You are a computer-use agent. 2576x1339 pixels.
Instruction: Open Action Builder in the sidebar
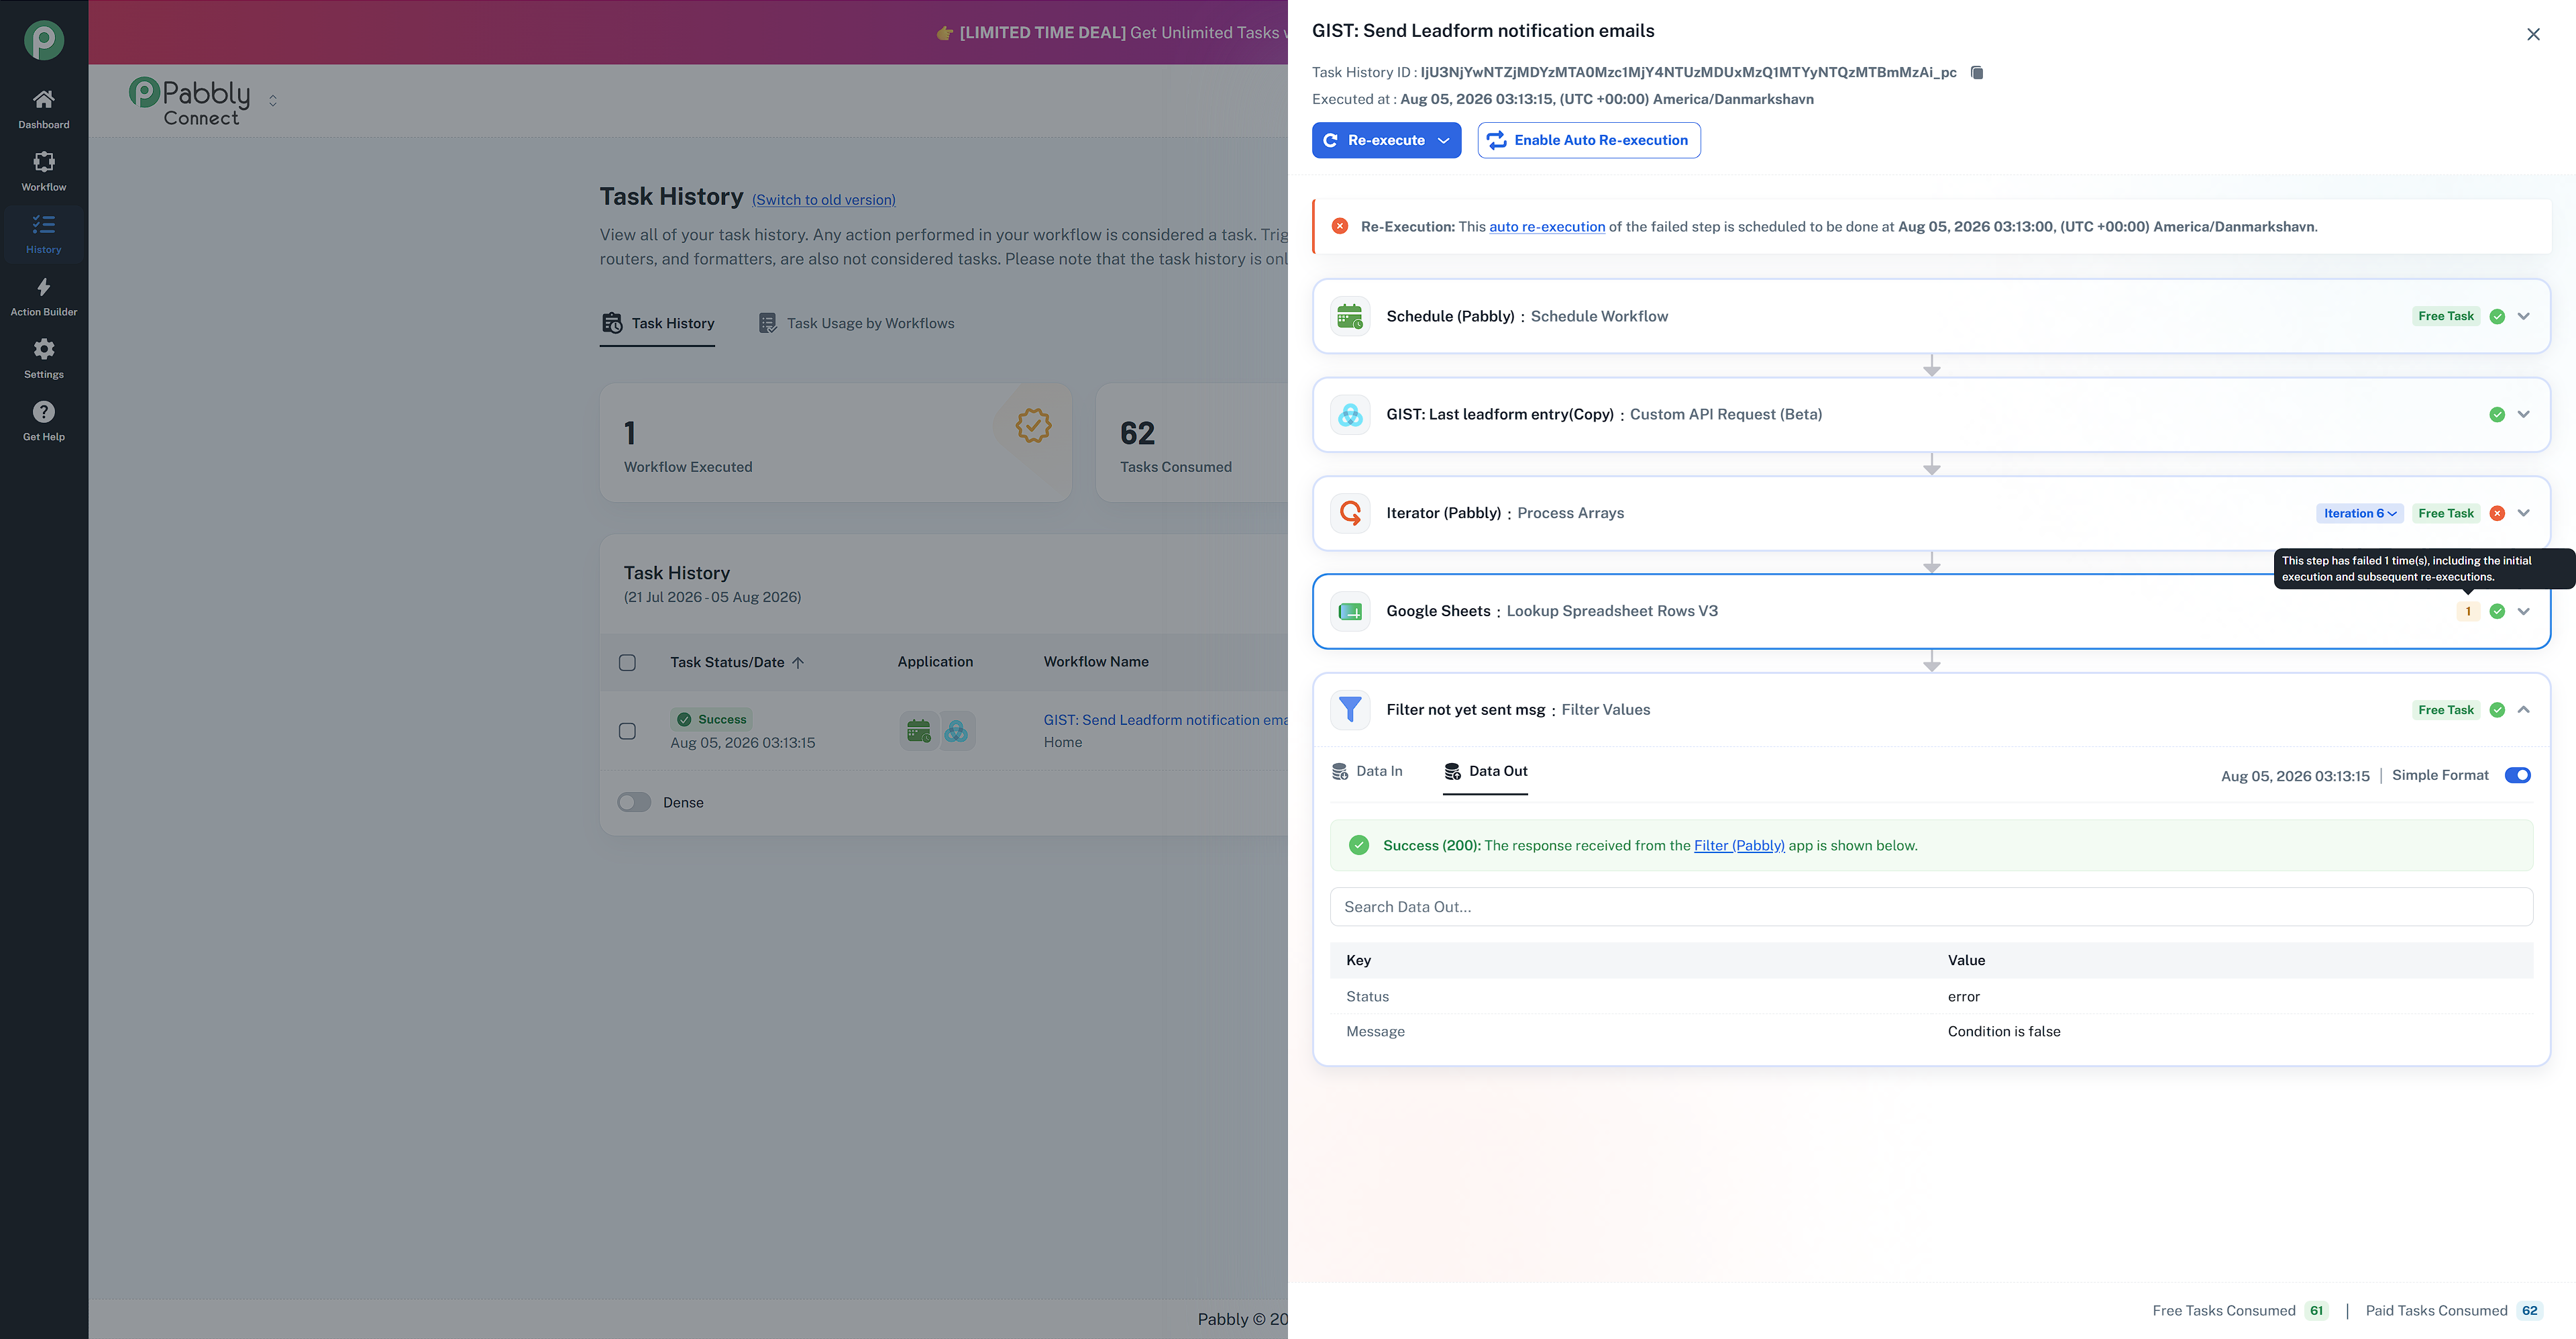pos(44,296)
